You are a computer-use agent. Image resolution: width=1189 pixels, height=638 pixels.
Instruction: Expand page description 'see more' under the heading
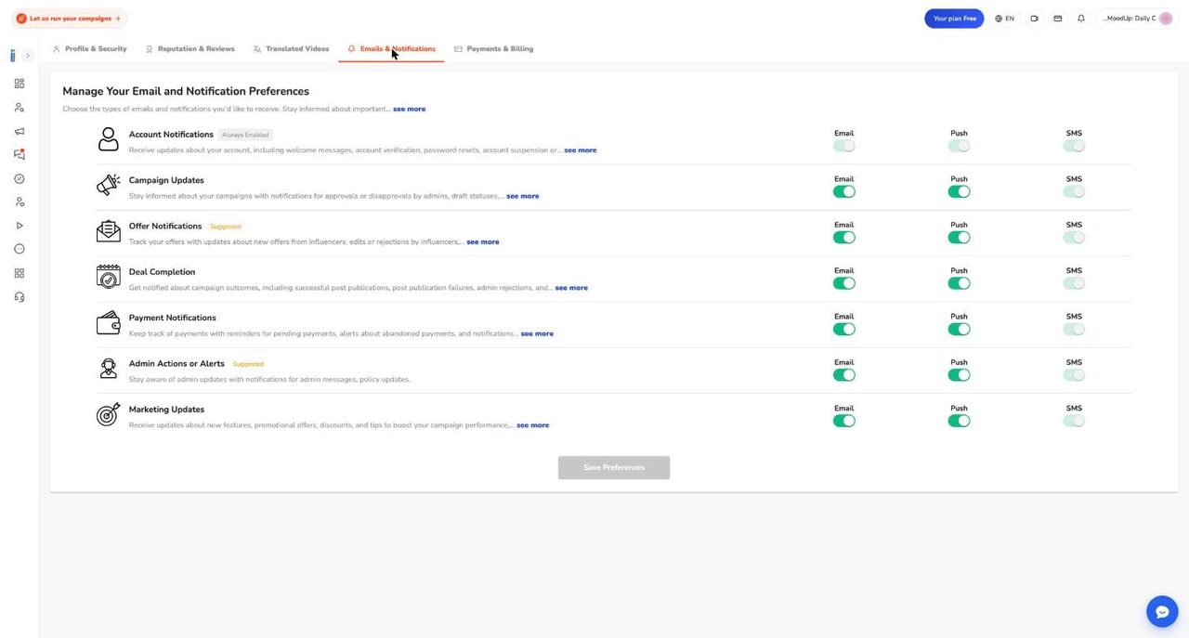point(409,109)
